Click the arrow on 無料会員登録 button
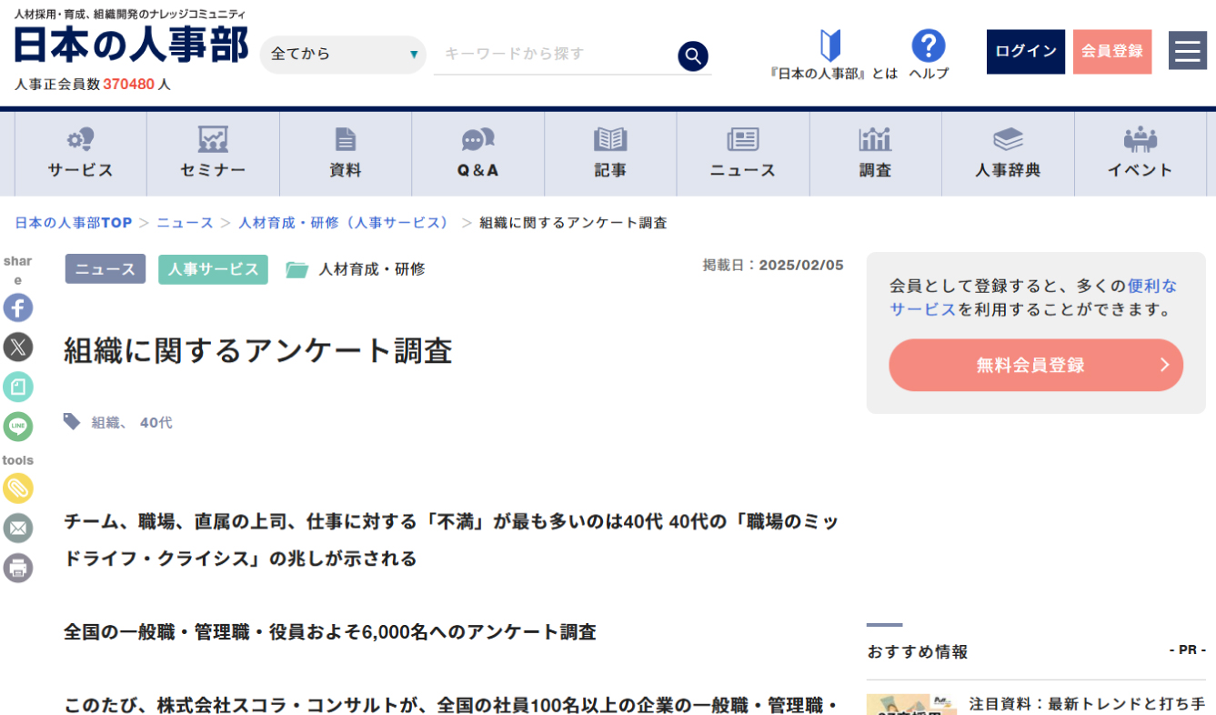1216x715 pixels. click(x=1164, y=366)
